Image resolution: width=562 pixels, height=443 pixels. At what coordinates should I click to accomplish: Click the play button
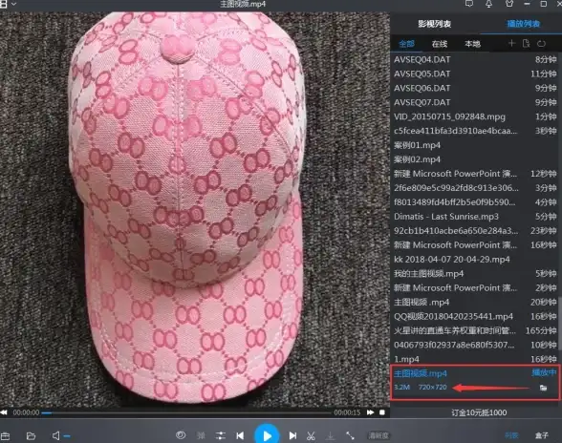(267, 435)
